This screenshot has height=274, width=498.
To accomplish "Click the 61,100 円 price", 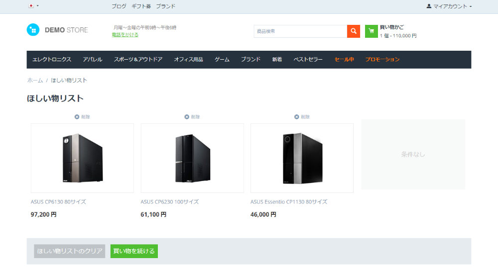I will click(x=153, y=215).
